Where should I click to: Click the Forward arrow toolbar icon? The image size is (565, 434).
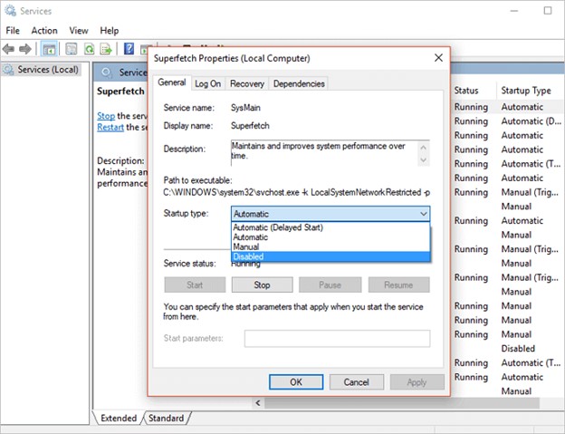(x=26, y=49)
